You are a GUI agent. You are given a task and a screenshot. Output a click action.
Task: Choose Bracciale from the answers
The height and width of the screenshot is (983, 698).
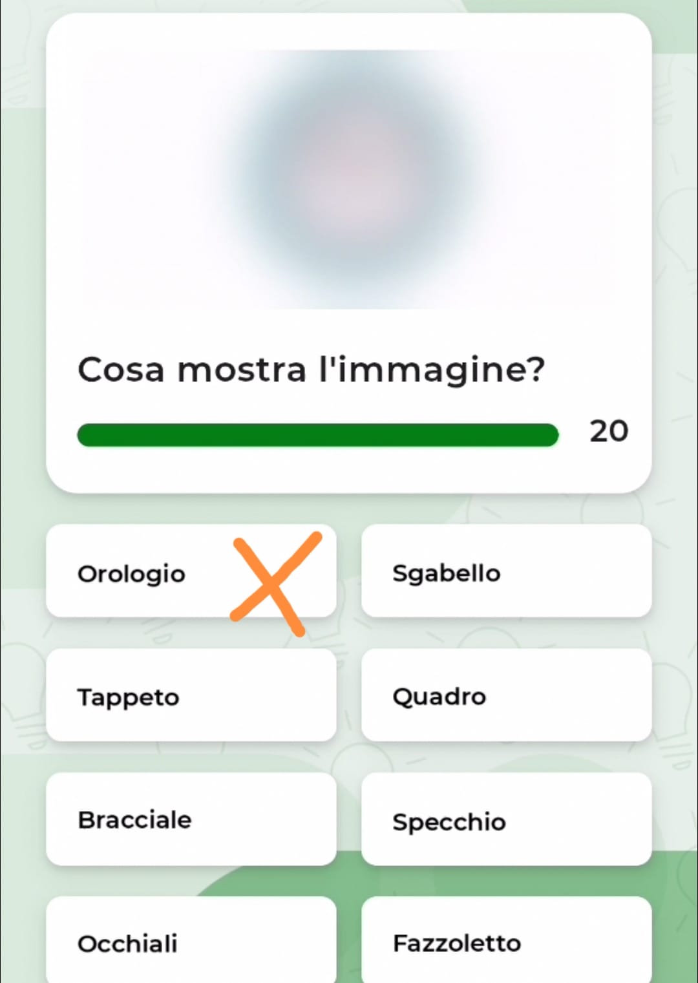pyautogui.click(x=191, y=819)
